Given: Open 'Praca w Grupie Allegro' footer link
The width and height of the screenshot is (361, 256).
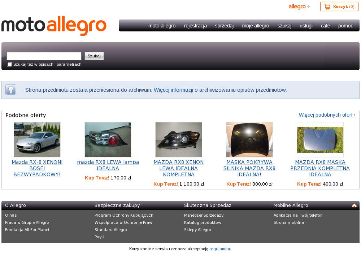Looking at the screenshot, I should (x=27, y=222).
